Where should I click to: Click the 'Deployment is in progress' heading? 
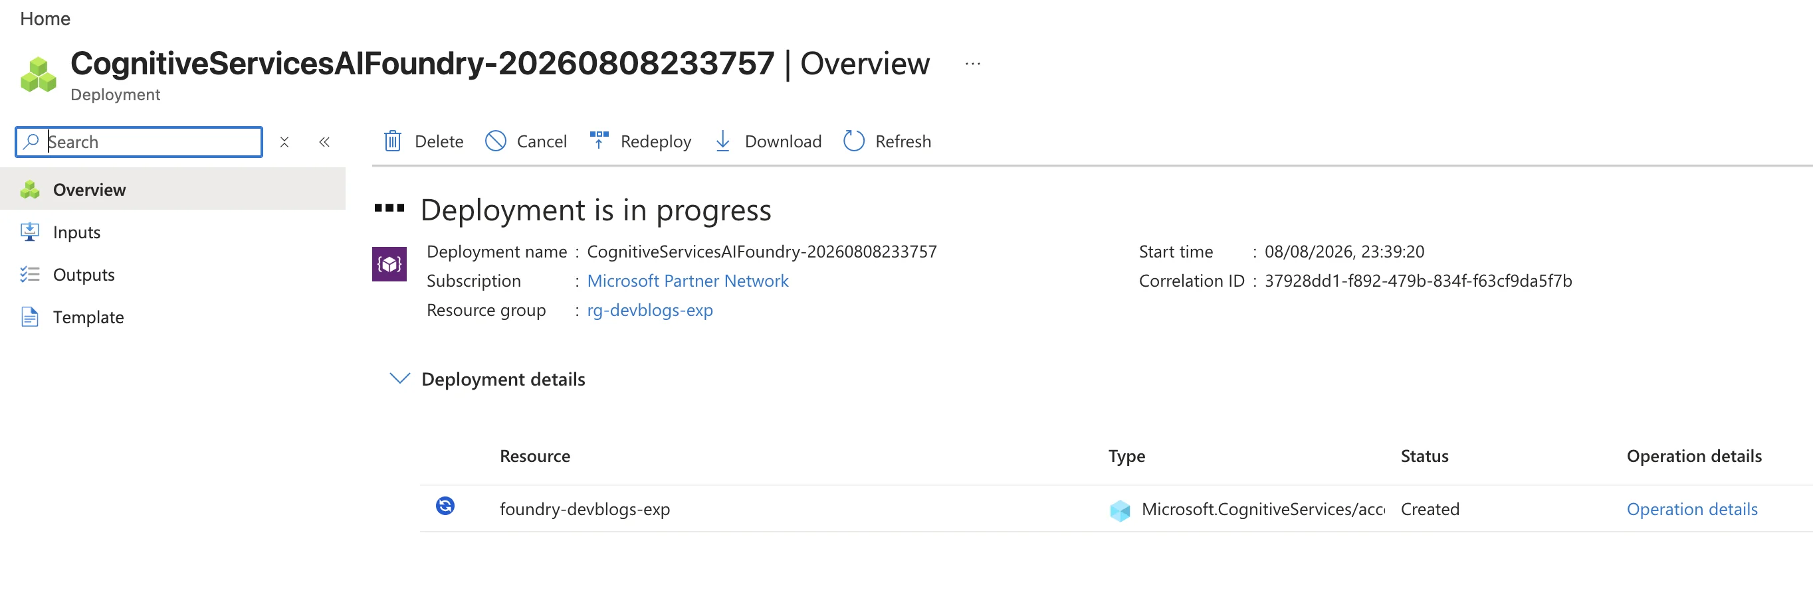point(596,210)
